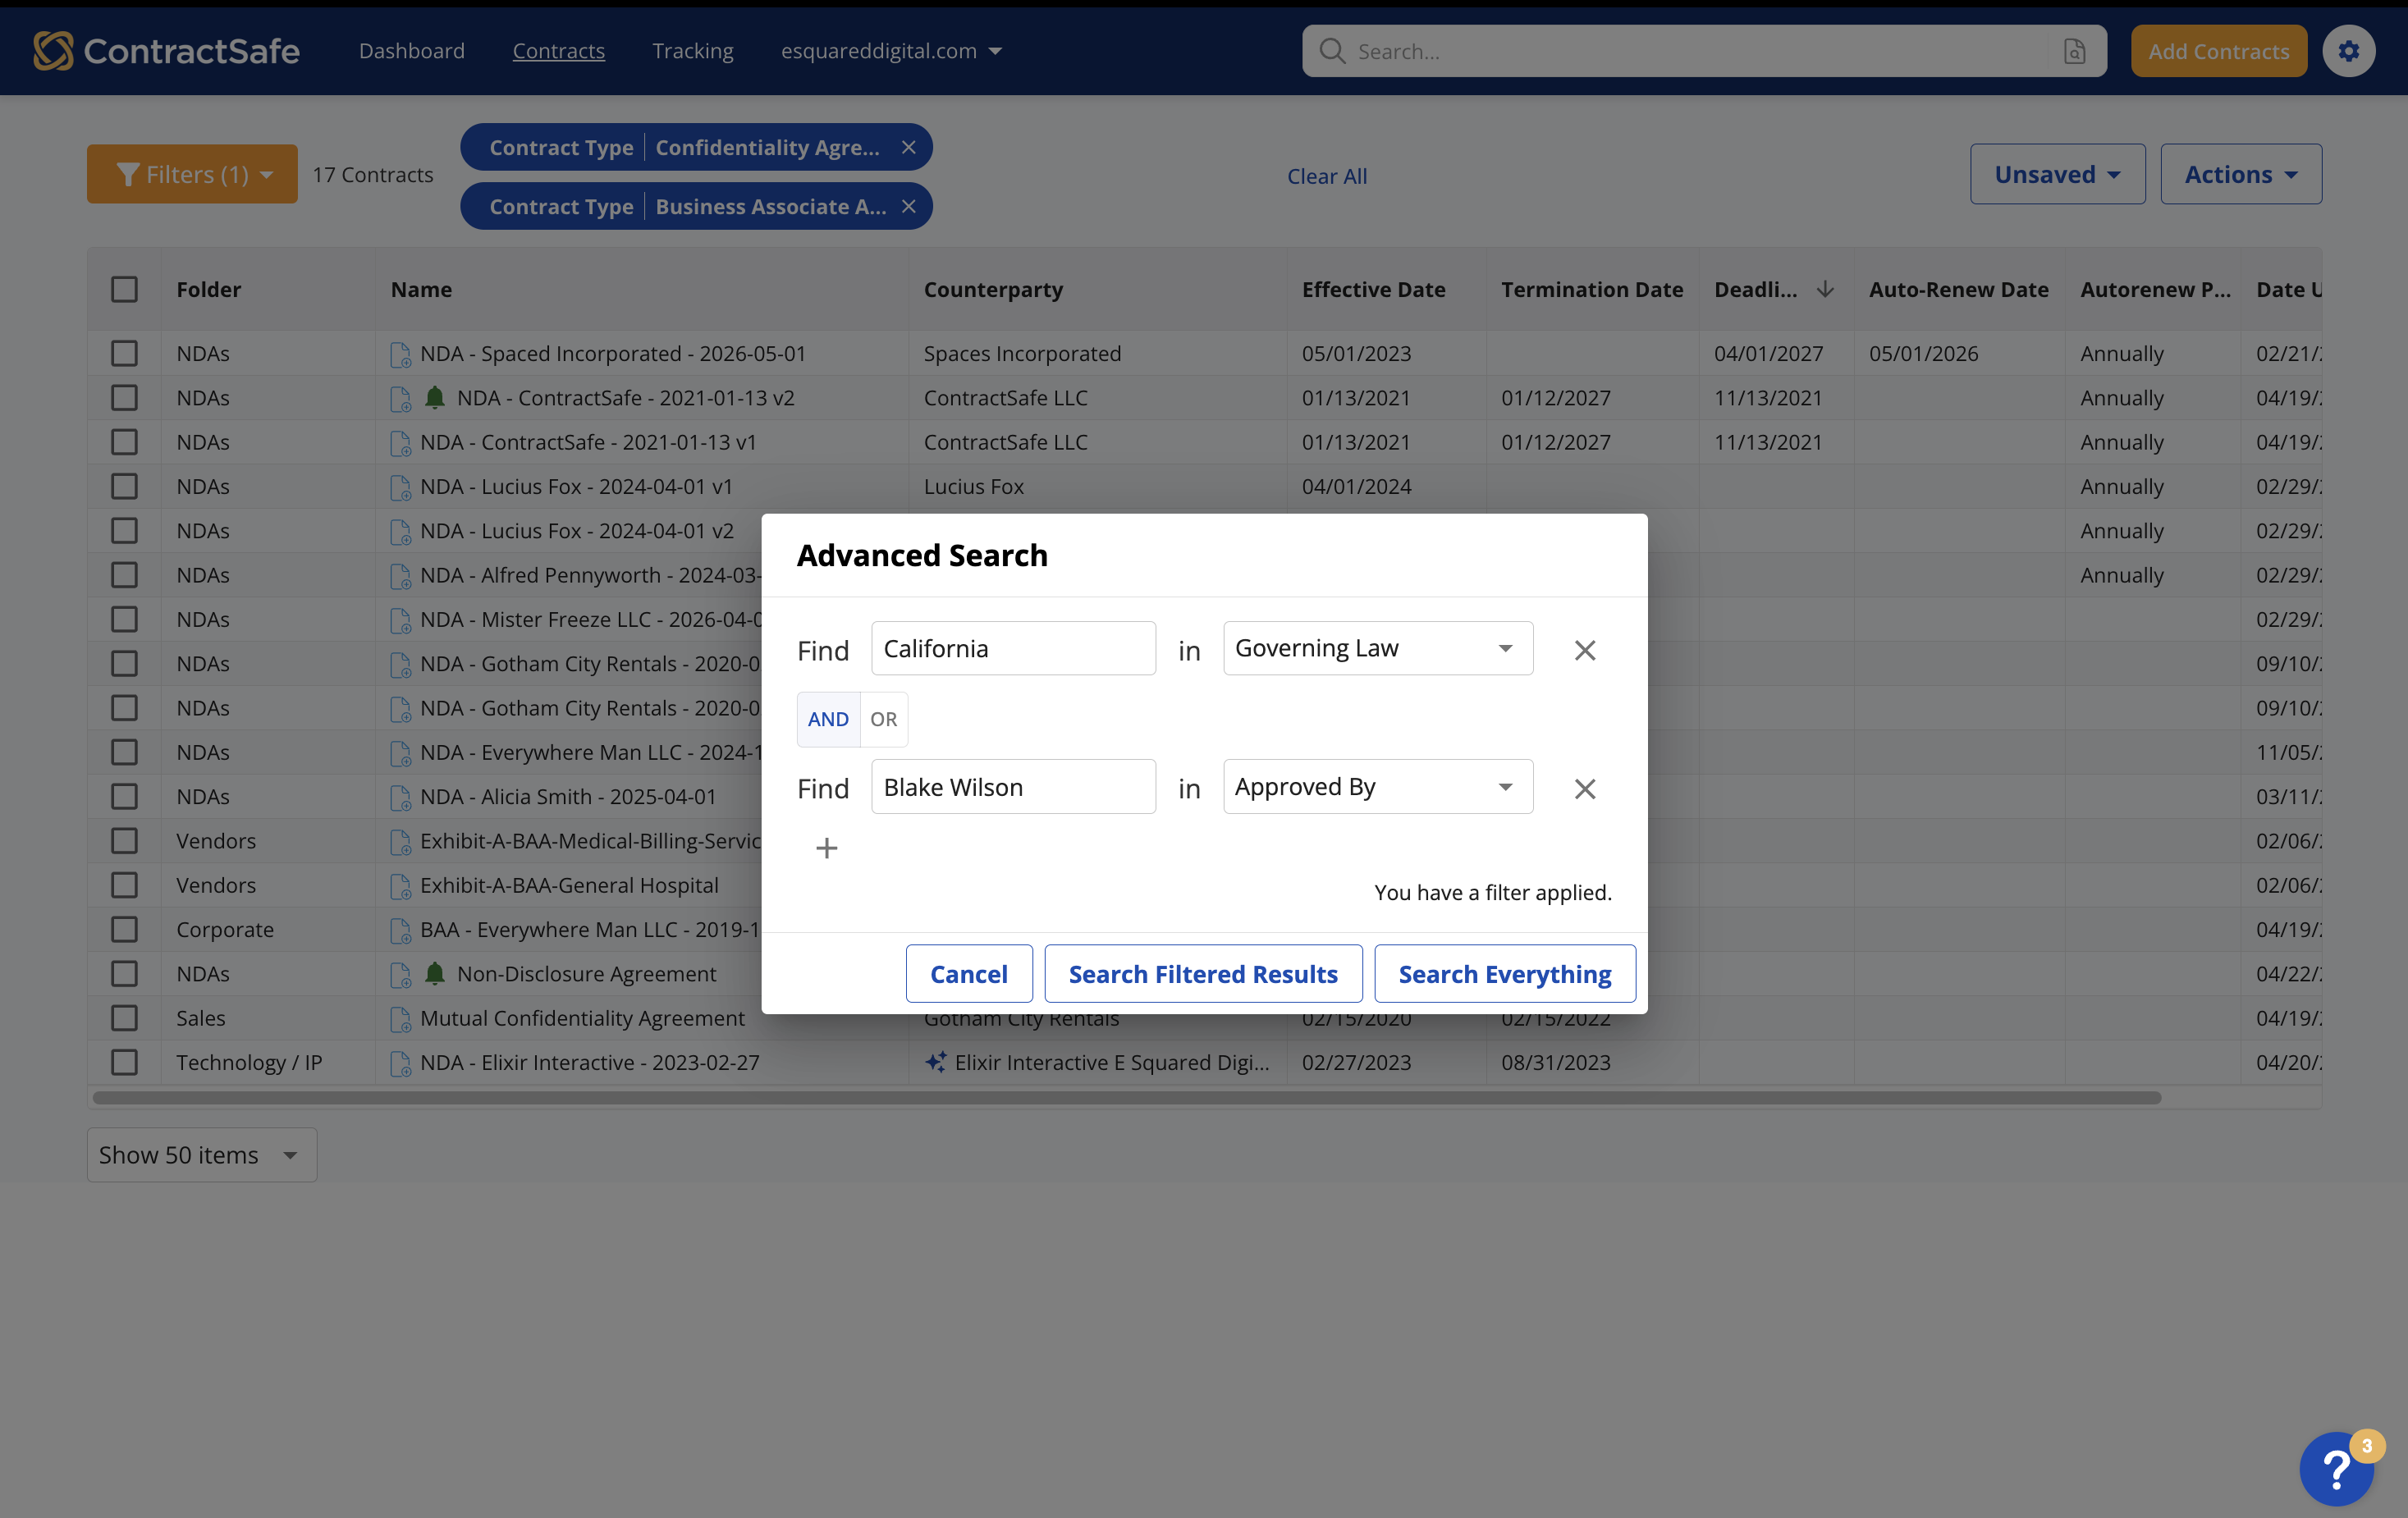Click document icon for Exhibit-A-BAA-General Hospital
Viewport: 2408px width, 1518px height.
[400, 885]
